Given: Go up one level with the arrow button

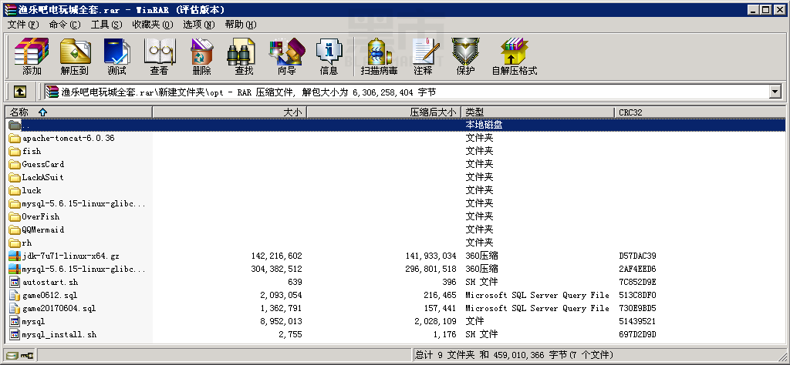Looking at the screenshot, I should 20,92.
